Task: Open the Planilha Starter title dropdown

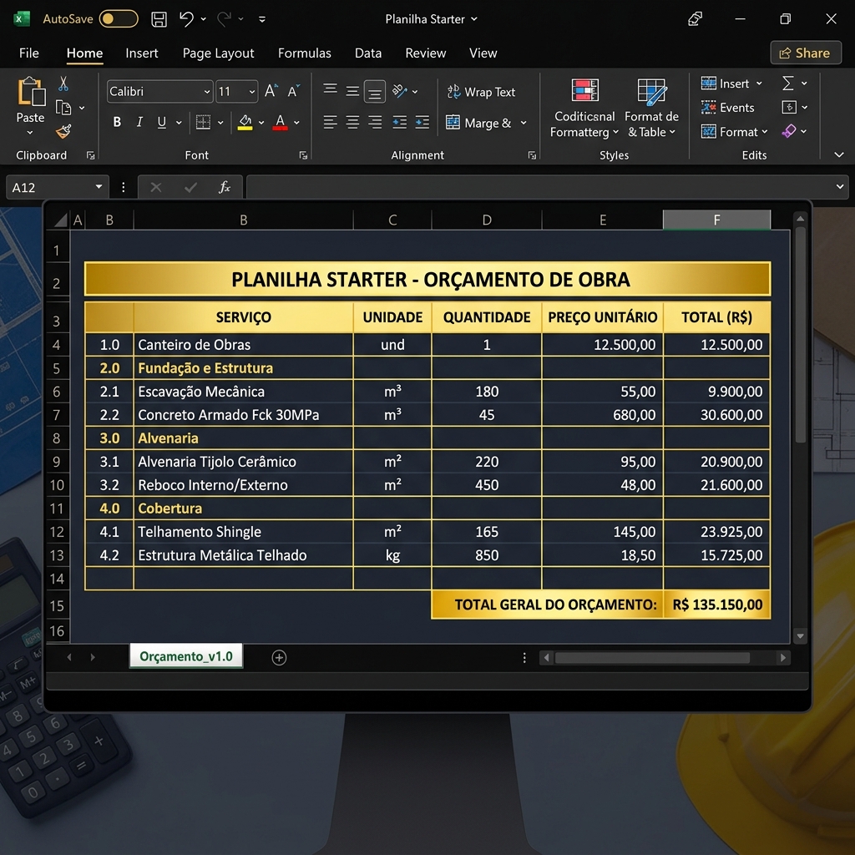Action: pos(474,19)
